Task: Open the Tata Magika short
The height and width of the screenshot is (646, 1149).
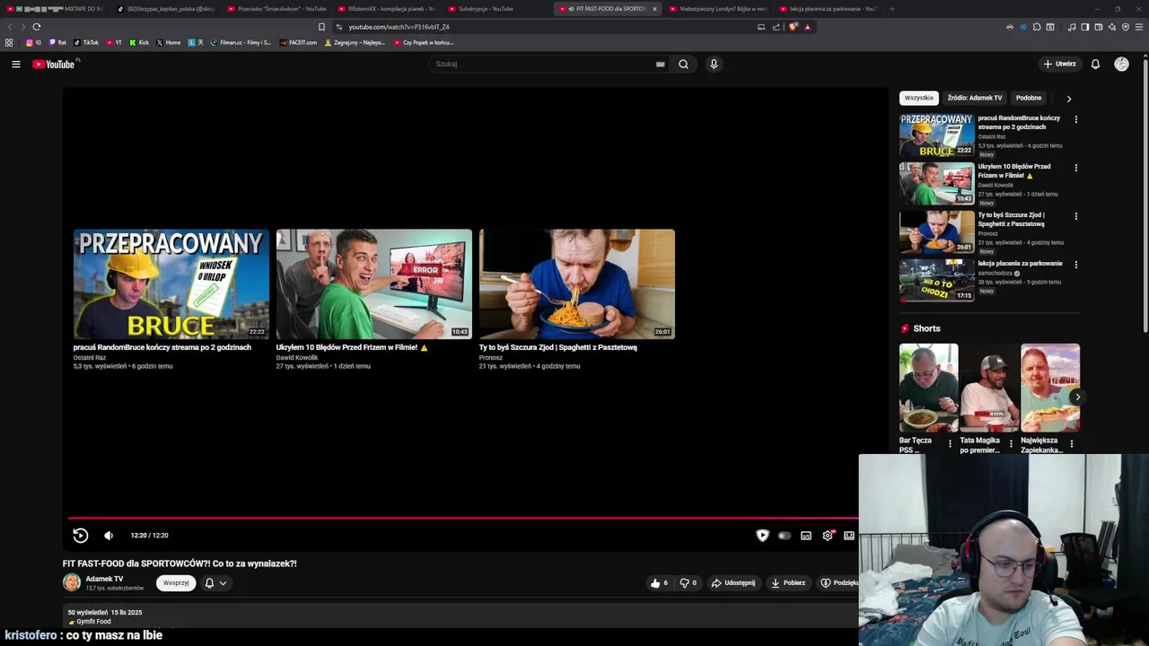Action: pyautogui.click(x=989, y=388)
